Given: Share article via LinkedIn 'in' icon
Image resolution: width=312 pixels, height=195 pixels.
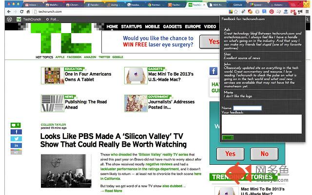Looking at the screenshot, I should (x=16, y=145).
